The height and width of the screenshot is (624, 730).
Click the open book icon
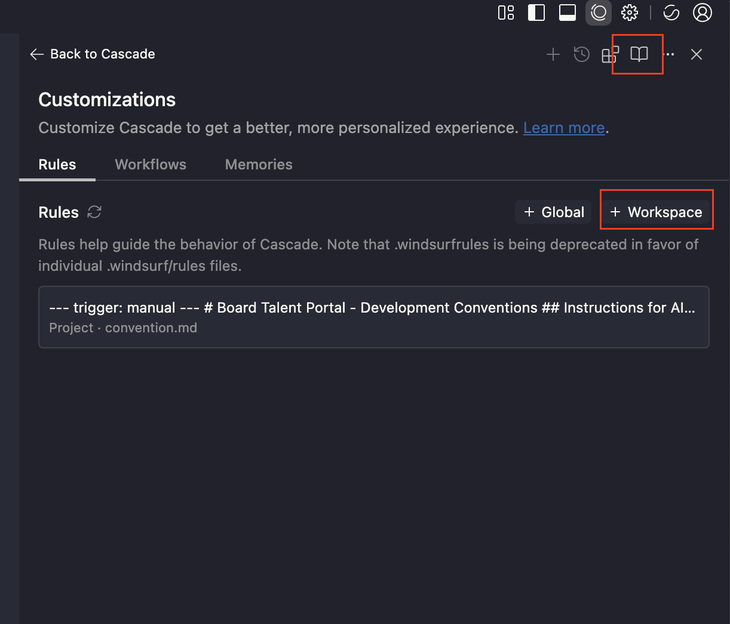[x=639, y=55]
